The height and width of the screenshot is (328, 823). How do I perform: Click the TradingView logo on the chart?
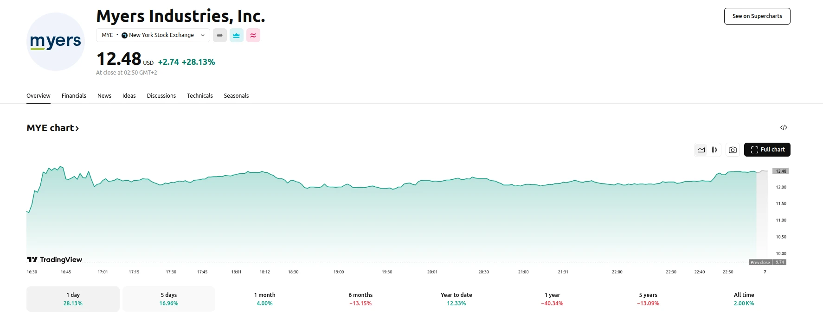coord(54,259)
